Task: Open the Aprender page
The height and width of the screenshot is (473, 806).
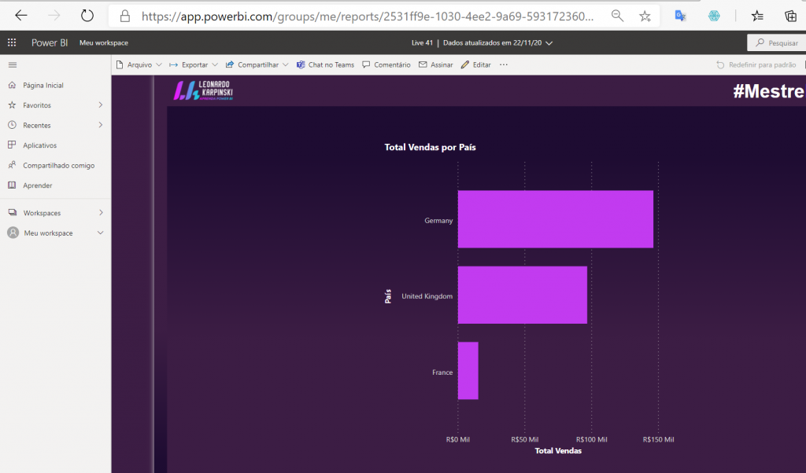Action: tap(37, 185)
